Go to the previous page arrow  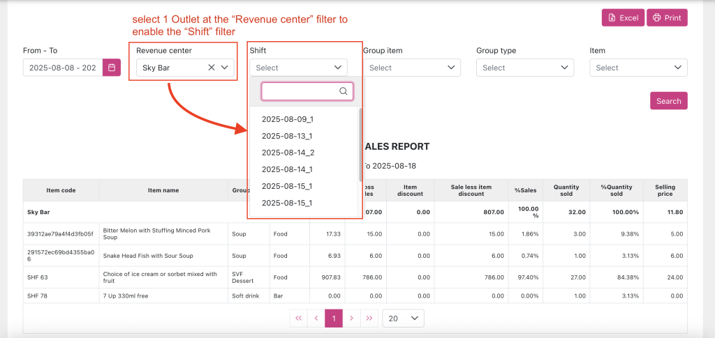pyautogui.click(x=316, y=318)
